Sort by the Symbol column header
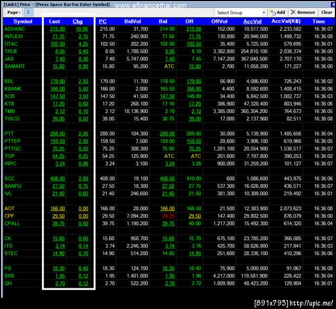 (x=23, y=21)
